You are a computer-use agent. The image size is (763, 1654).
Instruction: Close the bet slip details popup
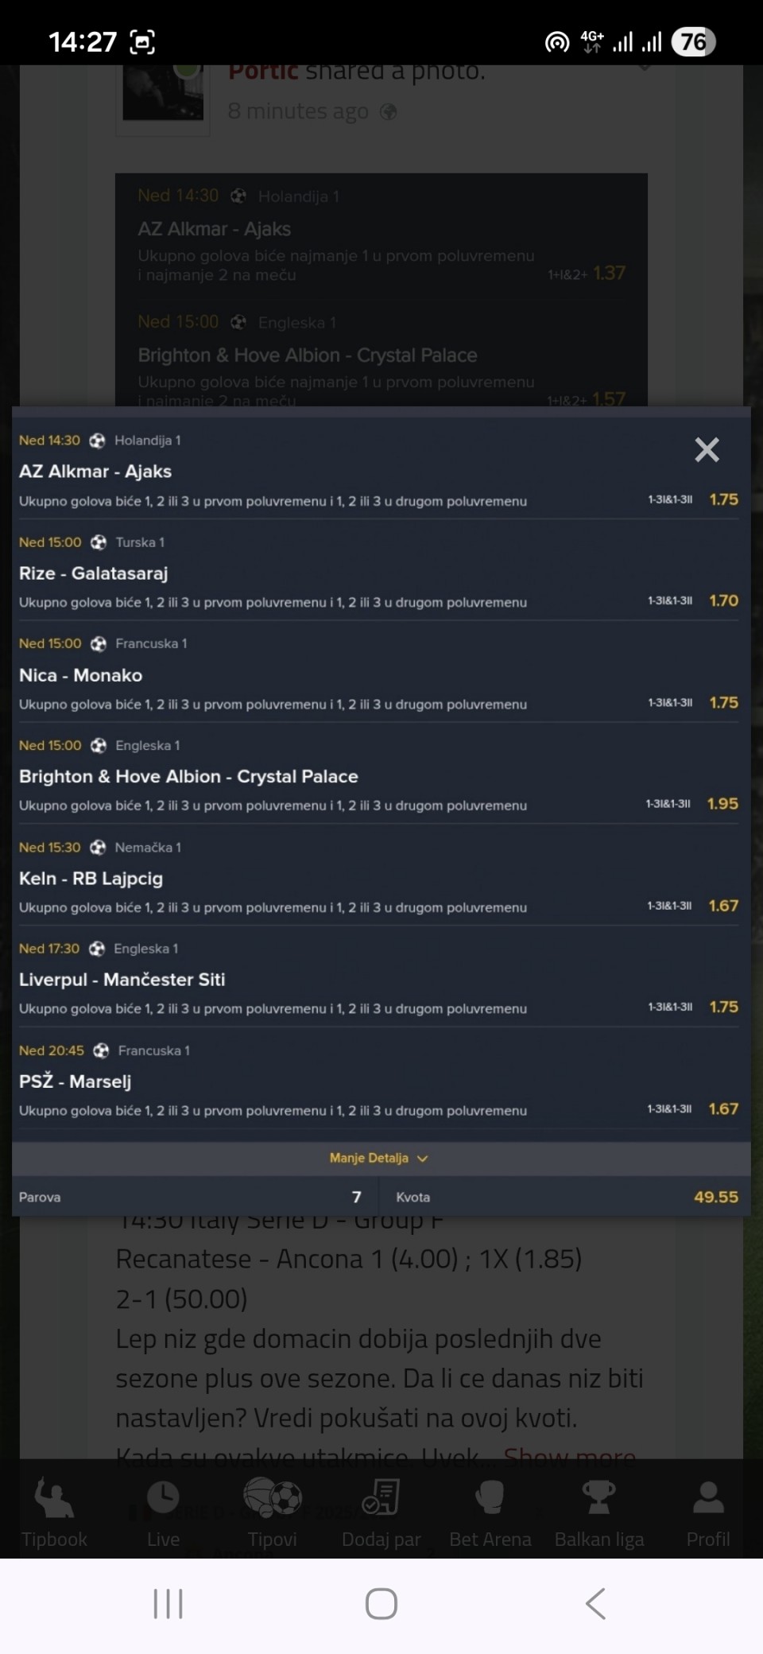[x=707, y=450]
